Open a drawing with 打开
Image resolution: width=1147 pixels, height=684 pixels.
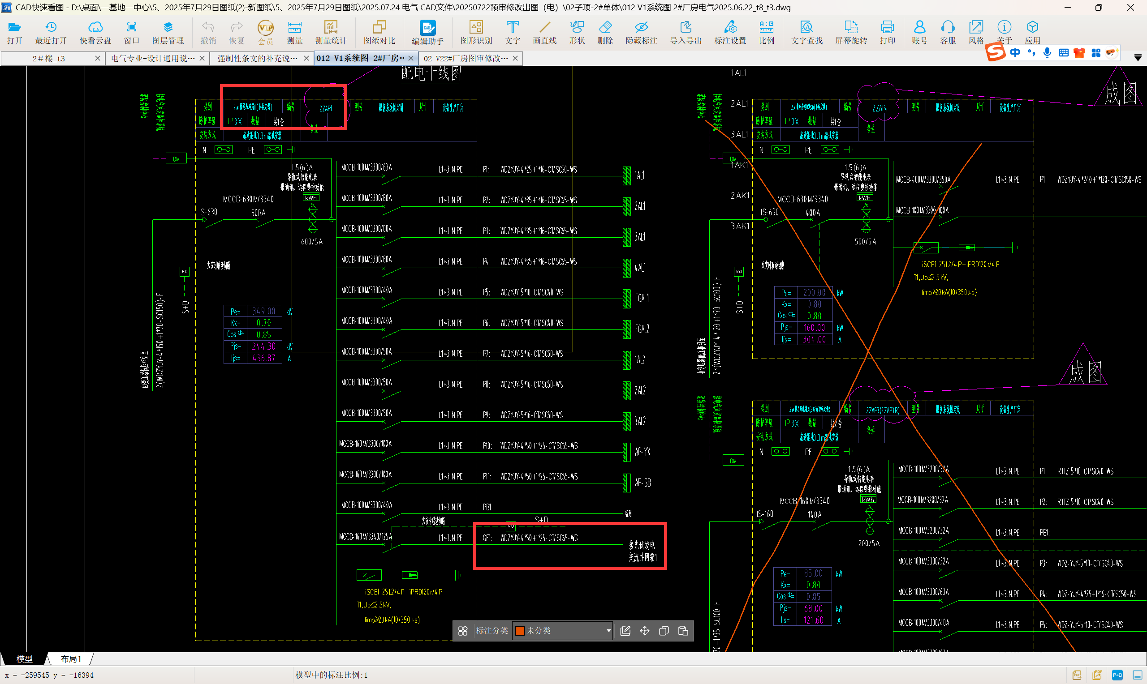click(x=15, y=32)
